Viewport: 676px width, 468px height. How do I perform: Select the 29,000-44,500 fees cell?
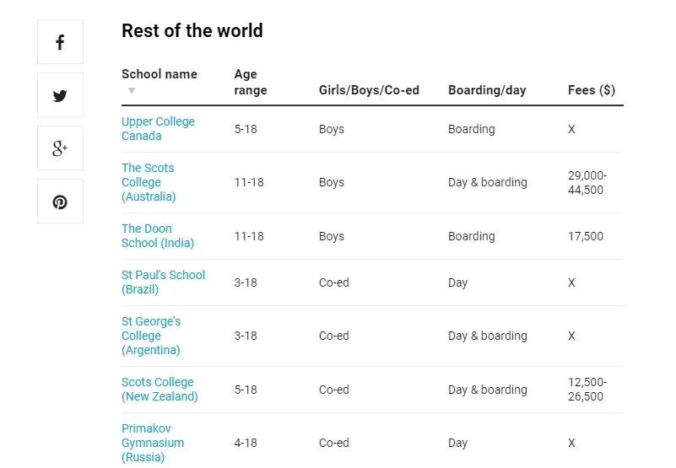[x=587, y=182]
